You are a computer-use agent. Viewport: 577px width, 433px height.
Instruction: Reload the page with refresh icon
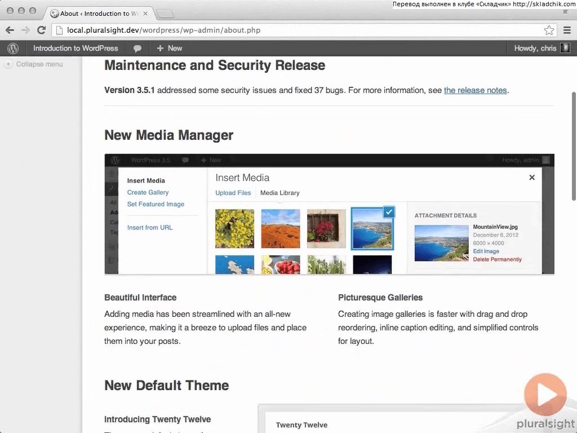(41, 30)
